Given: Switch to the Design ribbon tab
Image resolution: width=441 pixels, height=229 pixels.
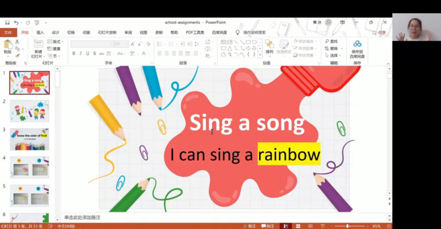Looking at the screenshot, I should [56, 33].
